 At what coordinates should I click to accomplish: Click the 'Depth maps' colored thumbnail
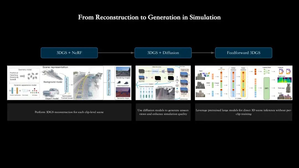(x=285, y=80)
